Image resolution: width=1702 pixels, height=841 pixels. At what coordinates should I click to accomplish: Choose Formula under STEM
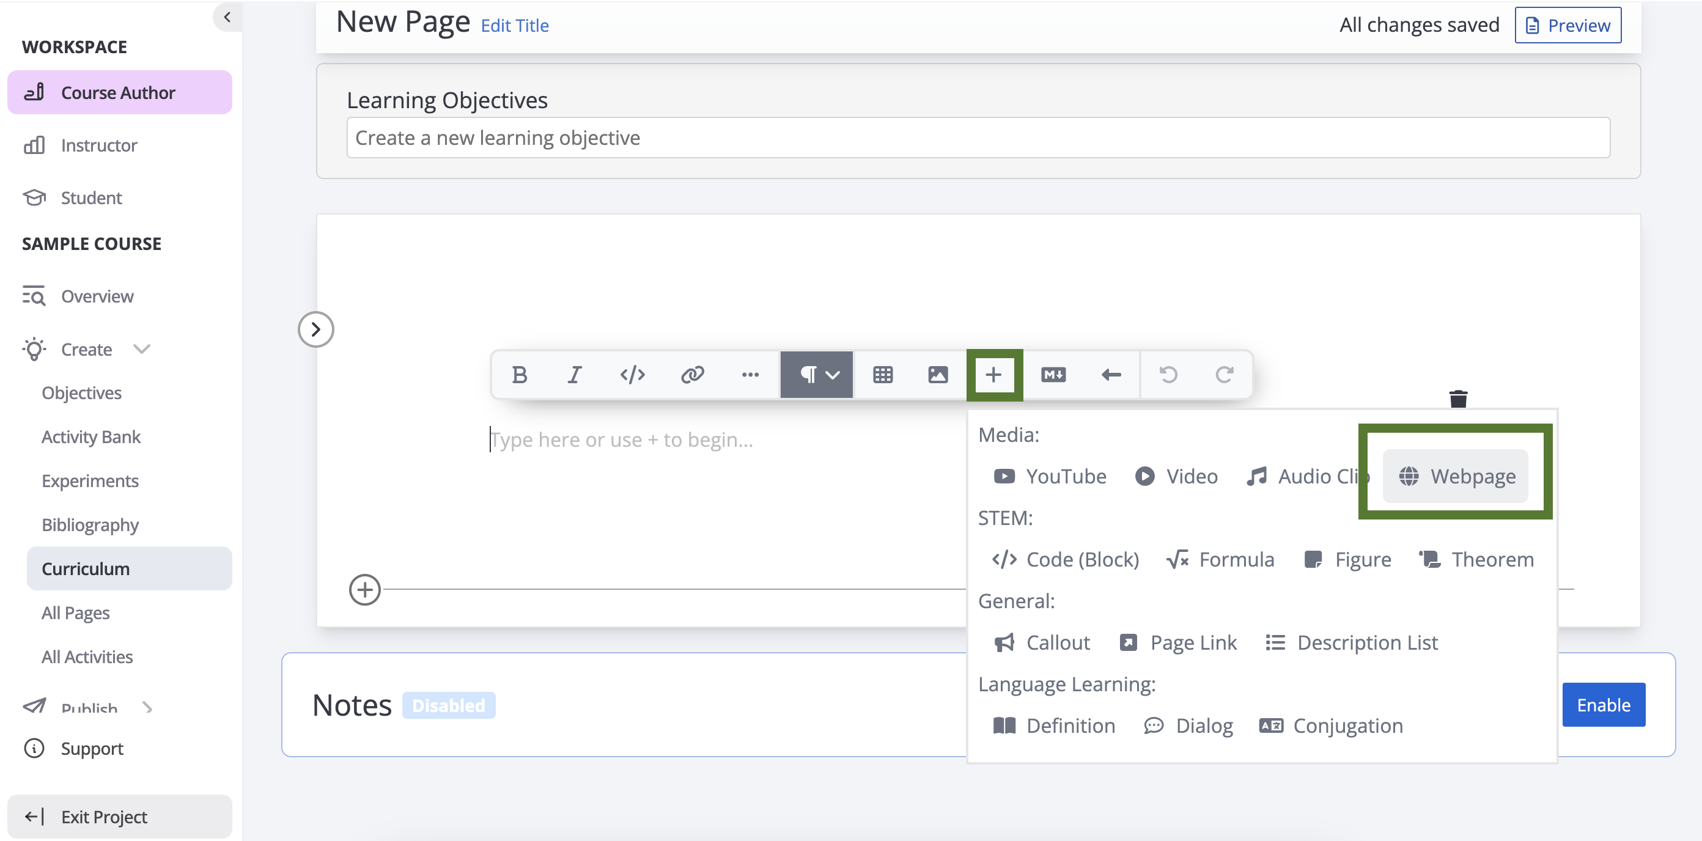coord(1220,559)
